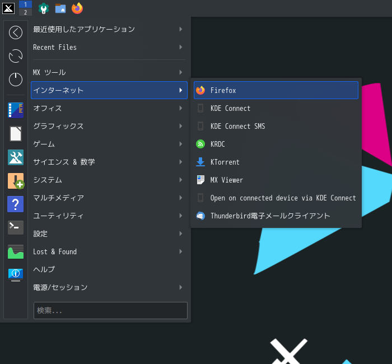Open the マルチメディア category
This screenshot has width=392, height=364.
pos(109,198)
